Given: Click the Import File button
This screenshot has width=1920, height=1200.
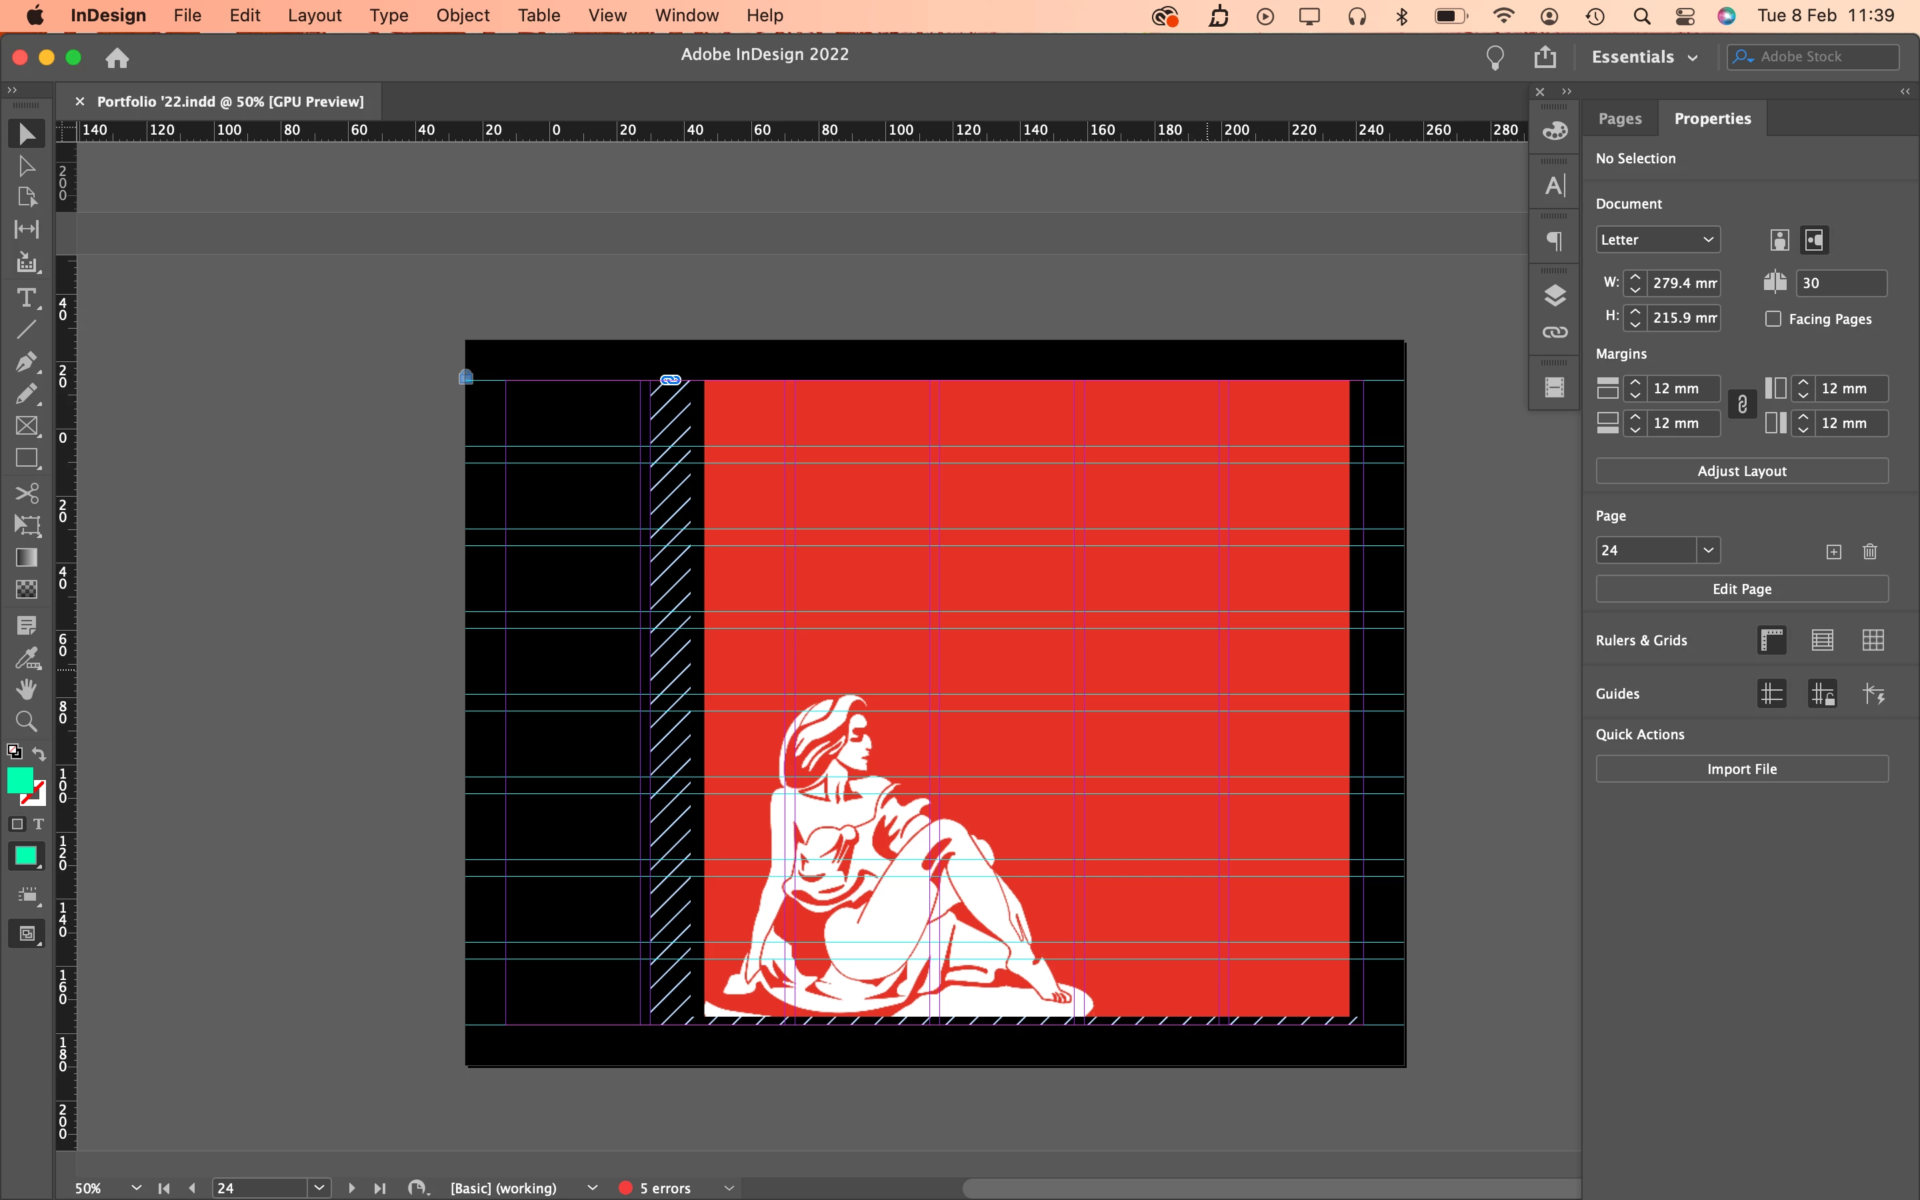Looking at the screenshot, I should click(x=1741, y=769).
